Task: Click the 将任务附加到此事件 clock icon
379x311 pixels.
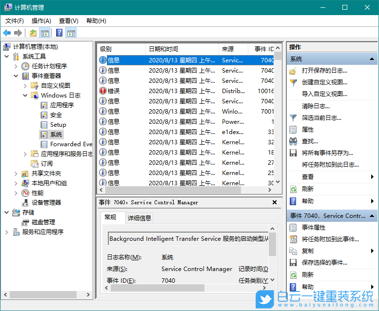Action: [x=293, y=239]
